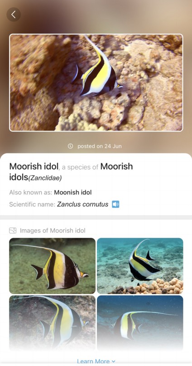Viewport: 192px width, 366px height.
Task: Expand details with the Learn More chevron
Action: coord(114,361)
